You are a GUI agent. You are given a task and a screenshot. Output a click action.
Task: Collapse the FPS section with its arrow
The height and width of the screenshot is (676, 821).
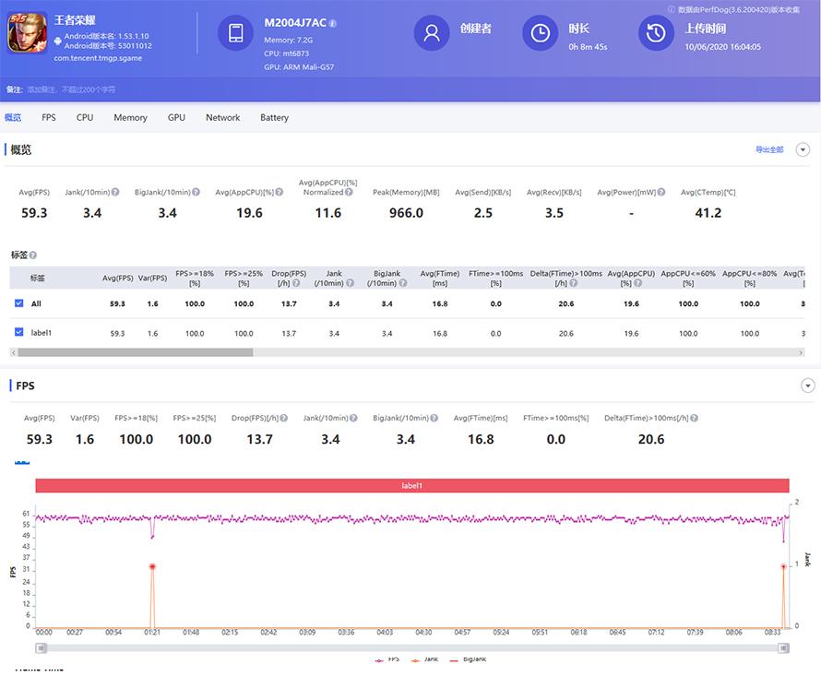tap(808, 385)
